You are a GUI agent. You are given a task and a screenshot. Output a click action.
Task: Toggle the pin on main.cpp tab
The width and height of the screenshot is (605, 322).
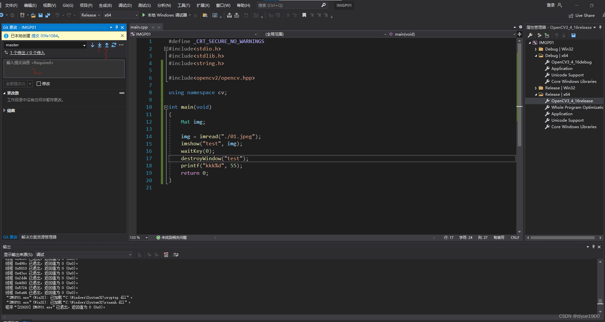point(153,27)
